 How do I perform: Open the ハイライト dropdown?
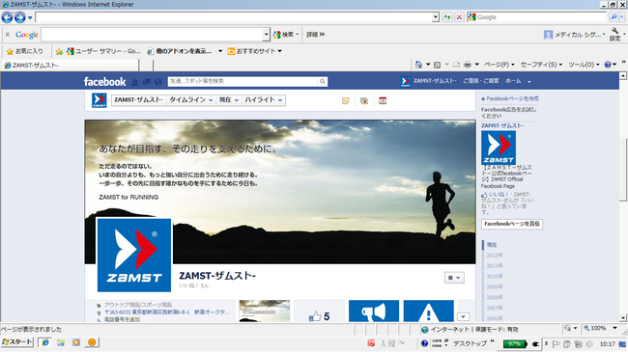(x=264, y=100)
